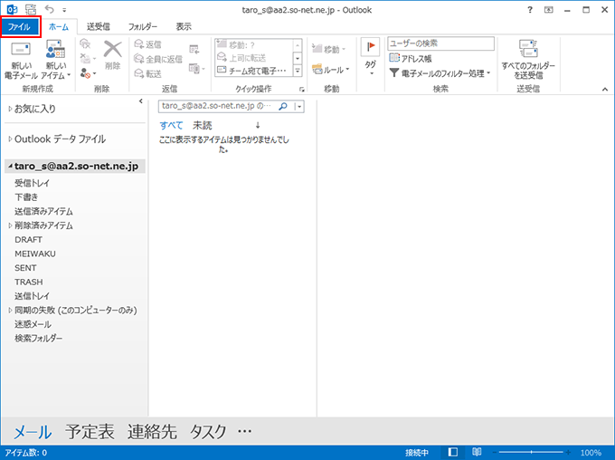The height and width of the screenshot is (460, 615).
Task: Open the email filter (電子メールのフィルター処理) dropdown
Action: click(440, 72)
